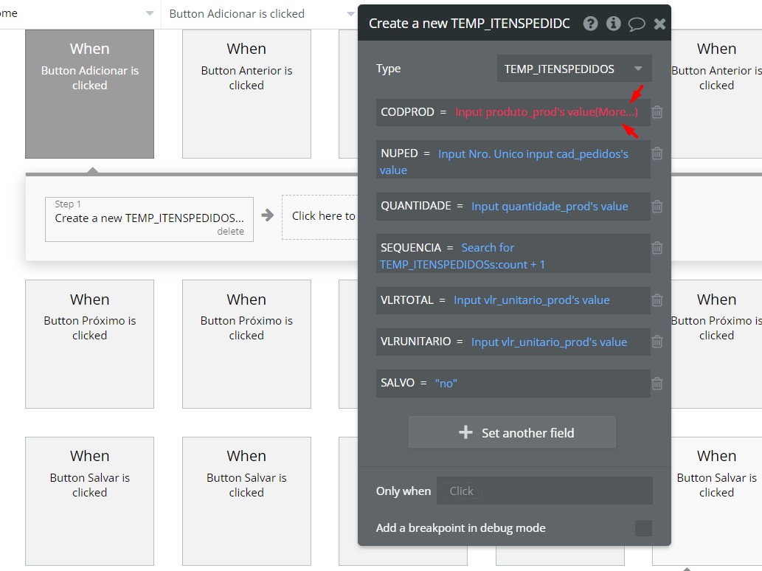
Task: Click delete link on Step 1
Action: coord(230,232)
